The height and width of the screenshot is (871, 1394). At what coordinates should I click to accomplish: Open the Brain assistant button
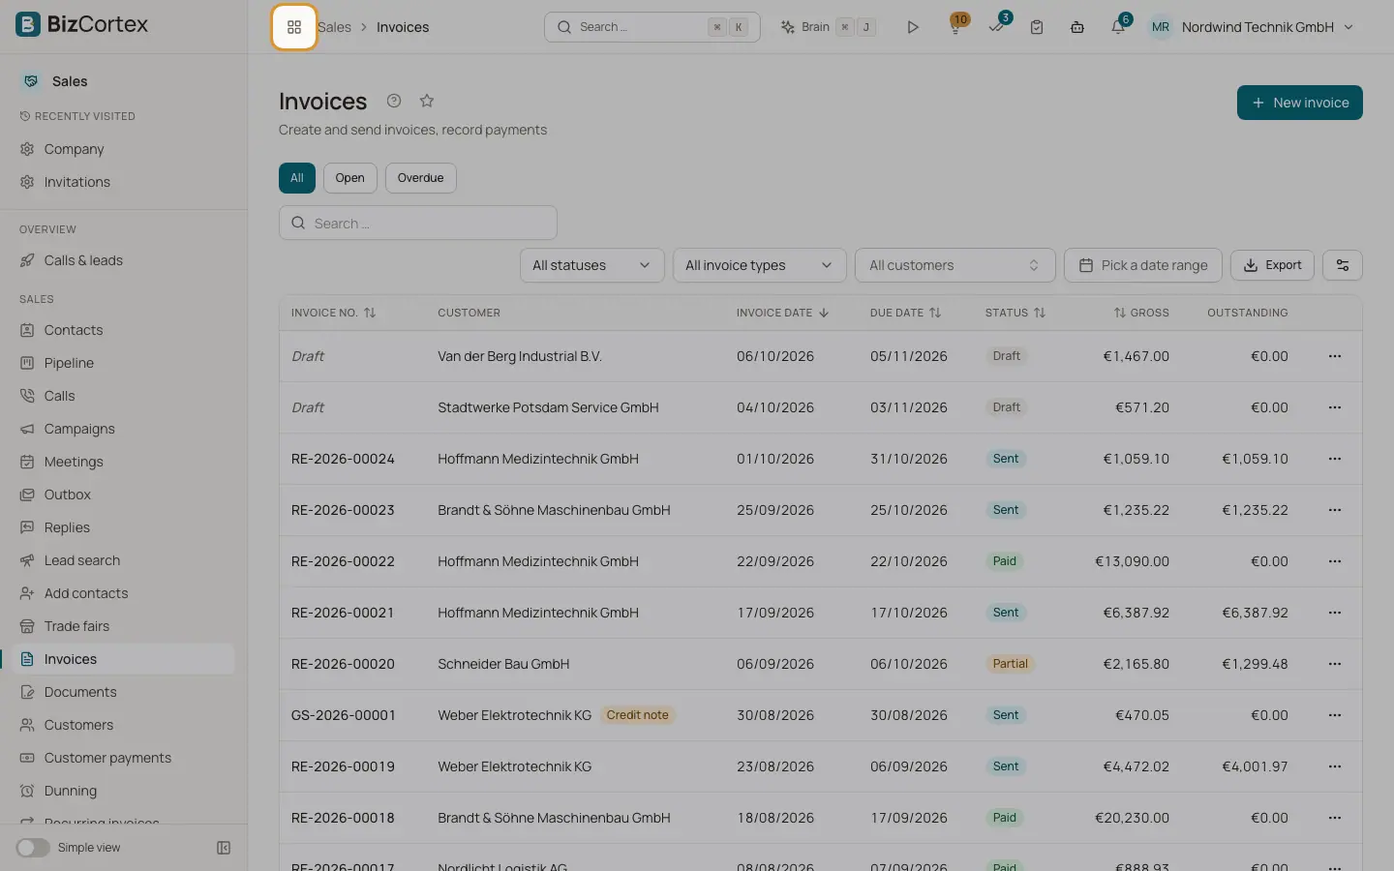coord(829,27)
